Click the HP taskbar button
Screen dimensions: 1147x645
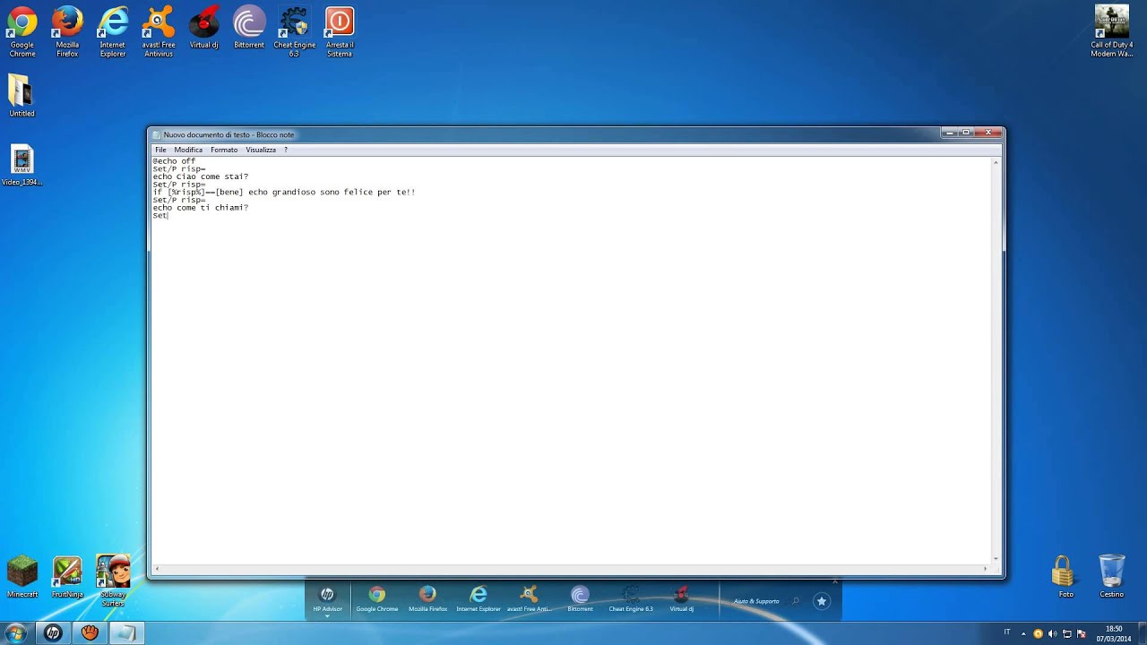[x=53, y=633]
